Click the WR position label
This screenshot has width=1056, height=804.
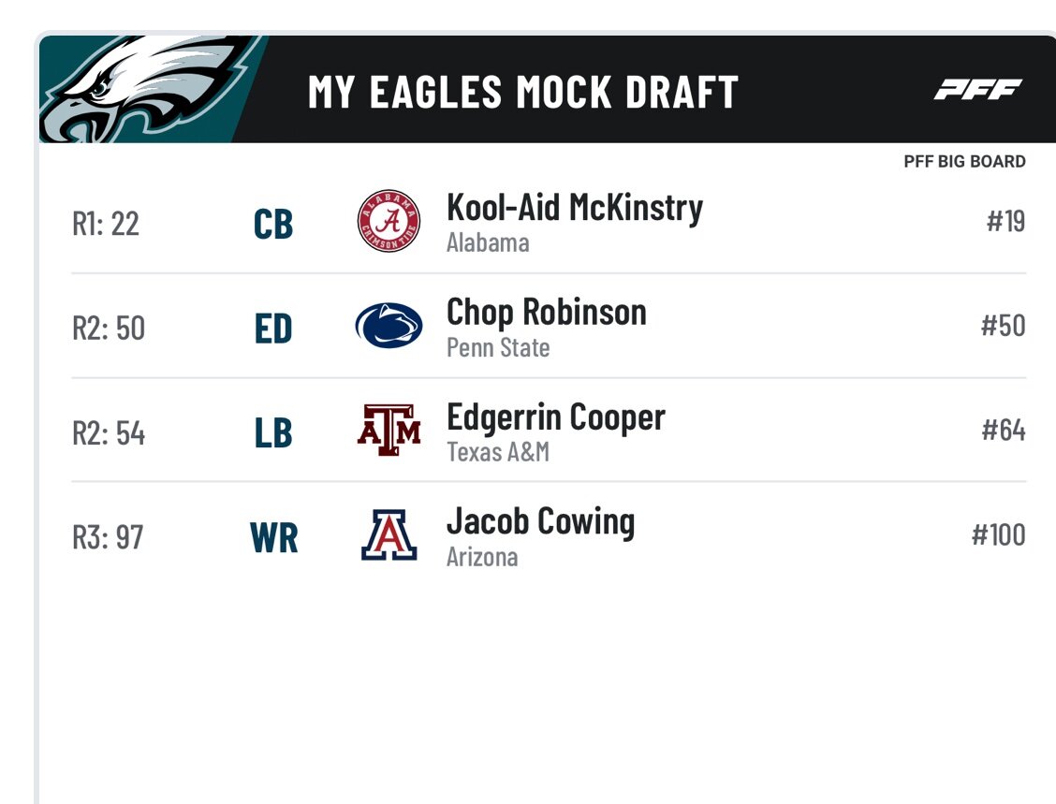coord(274,539)
